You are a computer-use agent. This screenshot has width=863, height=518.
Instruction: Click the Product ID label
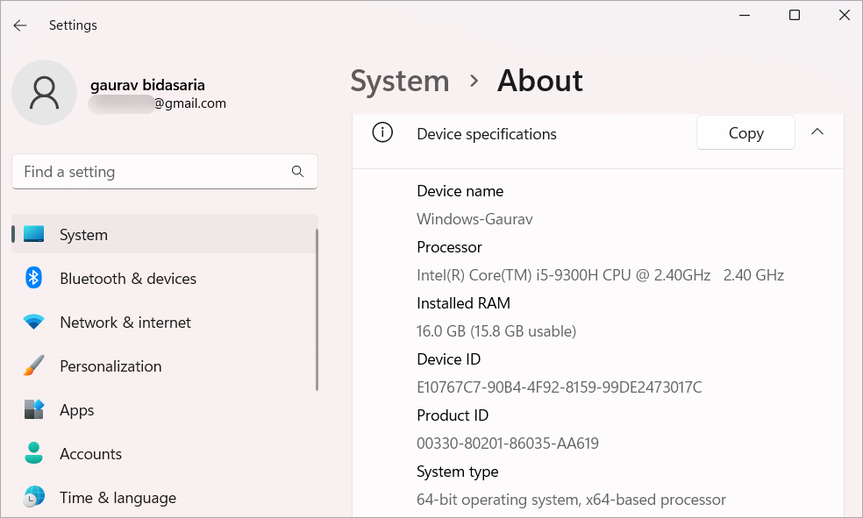[453, 415]
